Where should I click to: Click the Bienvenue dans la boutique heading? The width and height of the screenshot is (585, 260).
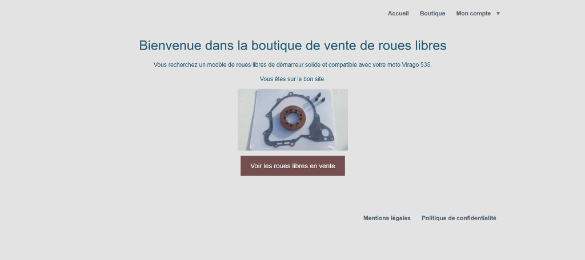click(292, 45)
